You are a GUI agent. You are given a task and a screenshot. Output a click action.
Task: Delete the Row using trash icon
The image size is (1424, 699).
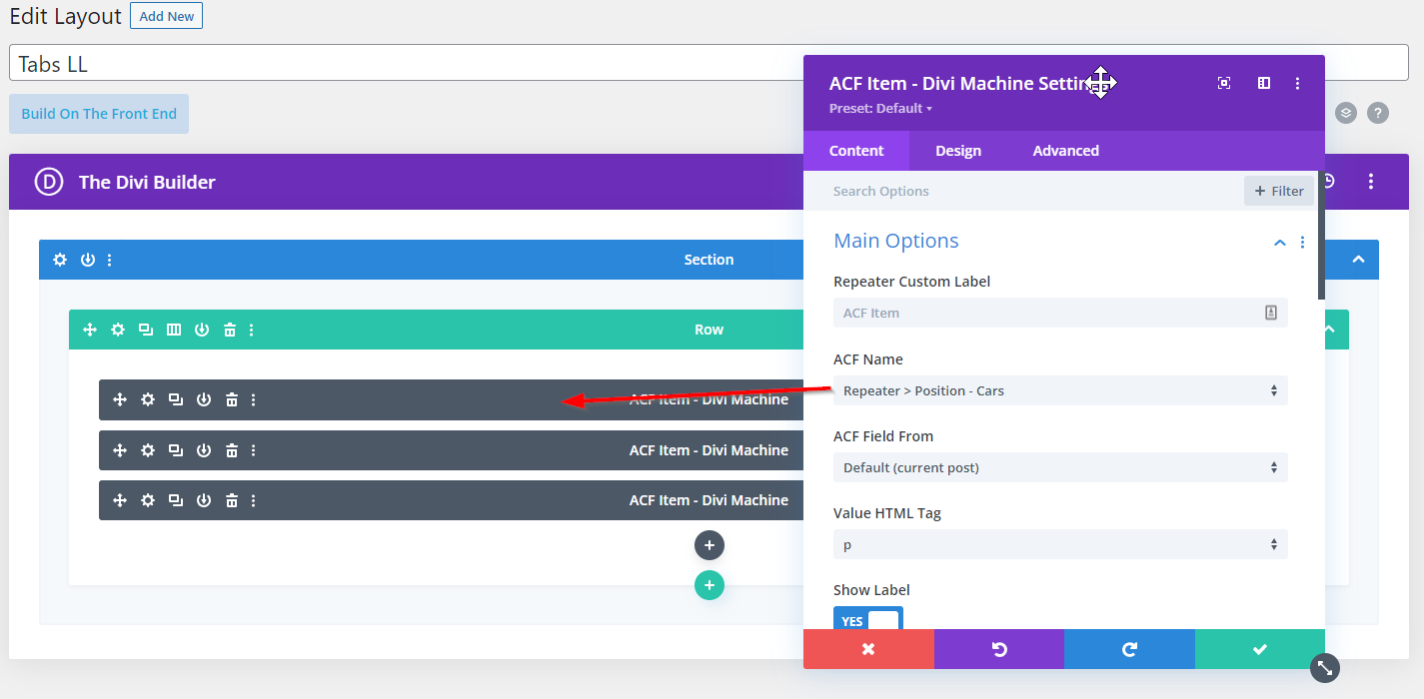(230, 330)
